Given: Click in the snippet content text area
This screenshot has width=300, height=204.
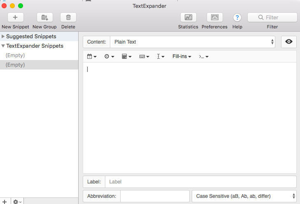Looking at the screenshot, I should point(190,118).
